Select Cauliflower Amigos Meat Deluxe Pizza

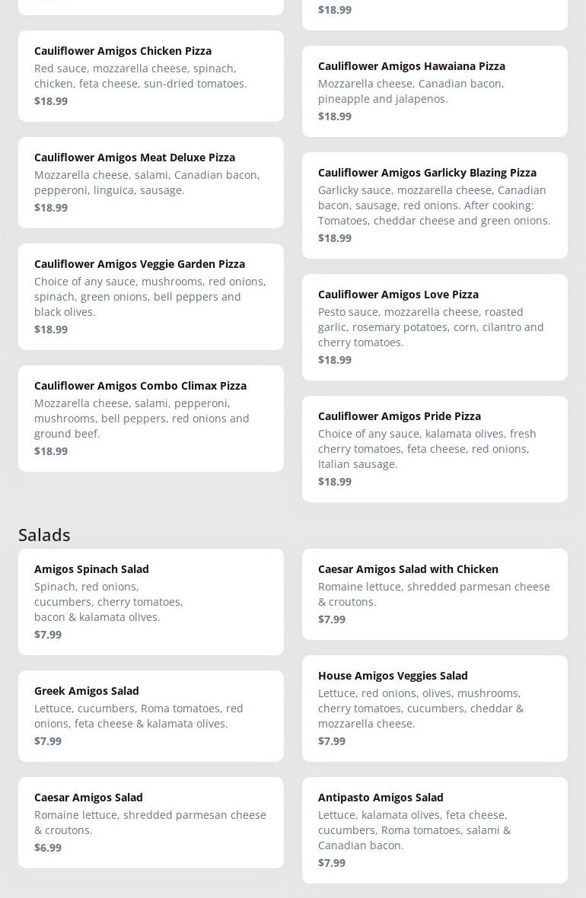(x=151, y=183)
